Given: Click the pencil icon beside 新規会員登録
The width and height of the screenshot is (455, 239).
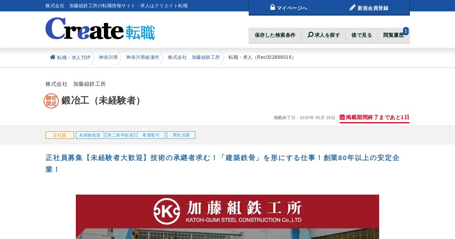Looking at the screenshot, I should (x=353, y=7).
